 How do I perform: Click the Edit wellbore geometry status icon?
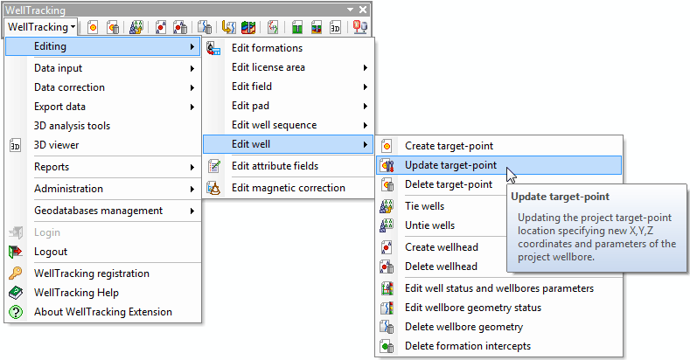(x=387, y=308)
